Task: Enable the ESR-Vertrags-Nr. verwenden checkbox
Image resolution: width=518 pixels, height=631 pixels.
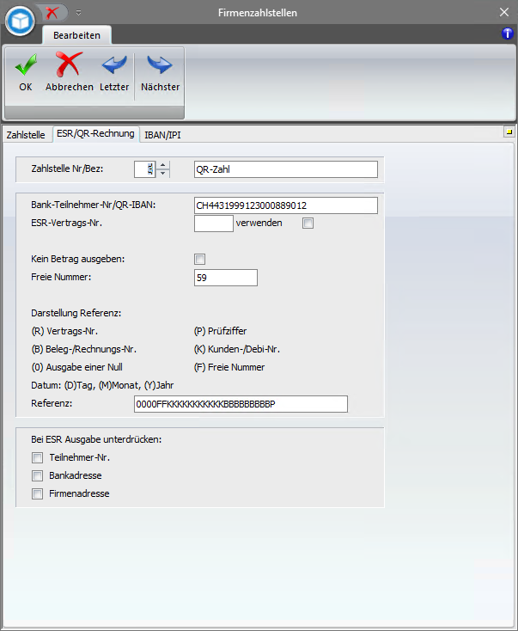Action: tap(308, 224)
